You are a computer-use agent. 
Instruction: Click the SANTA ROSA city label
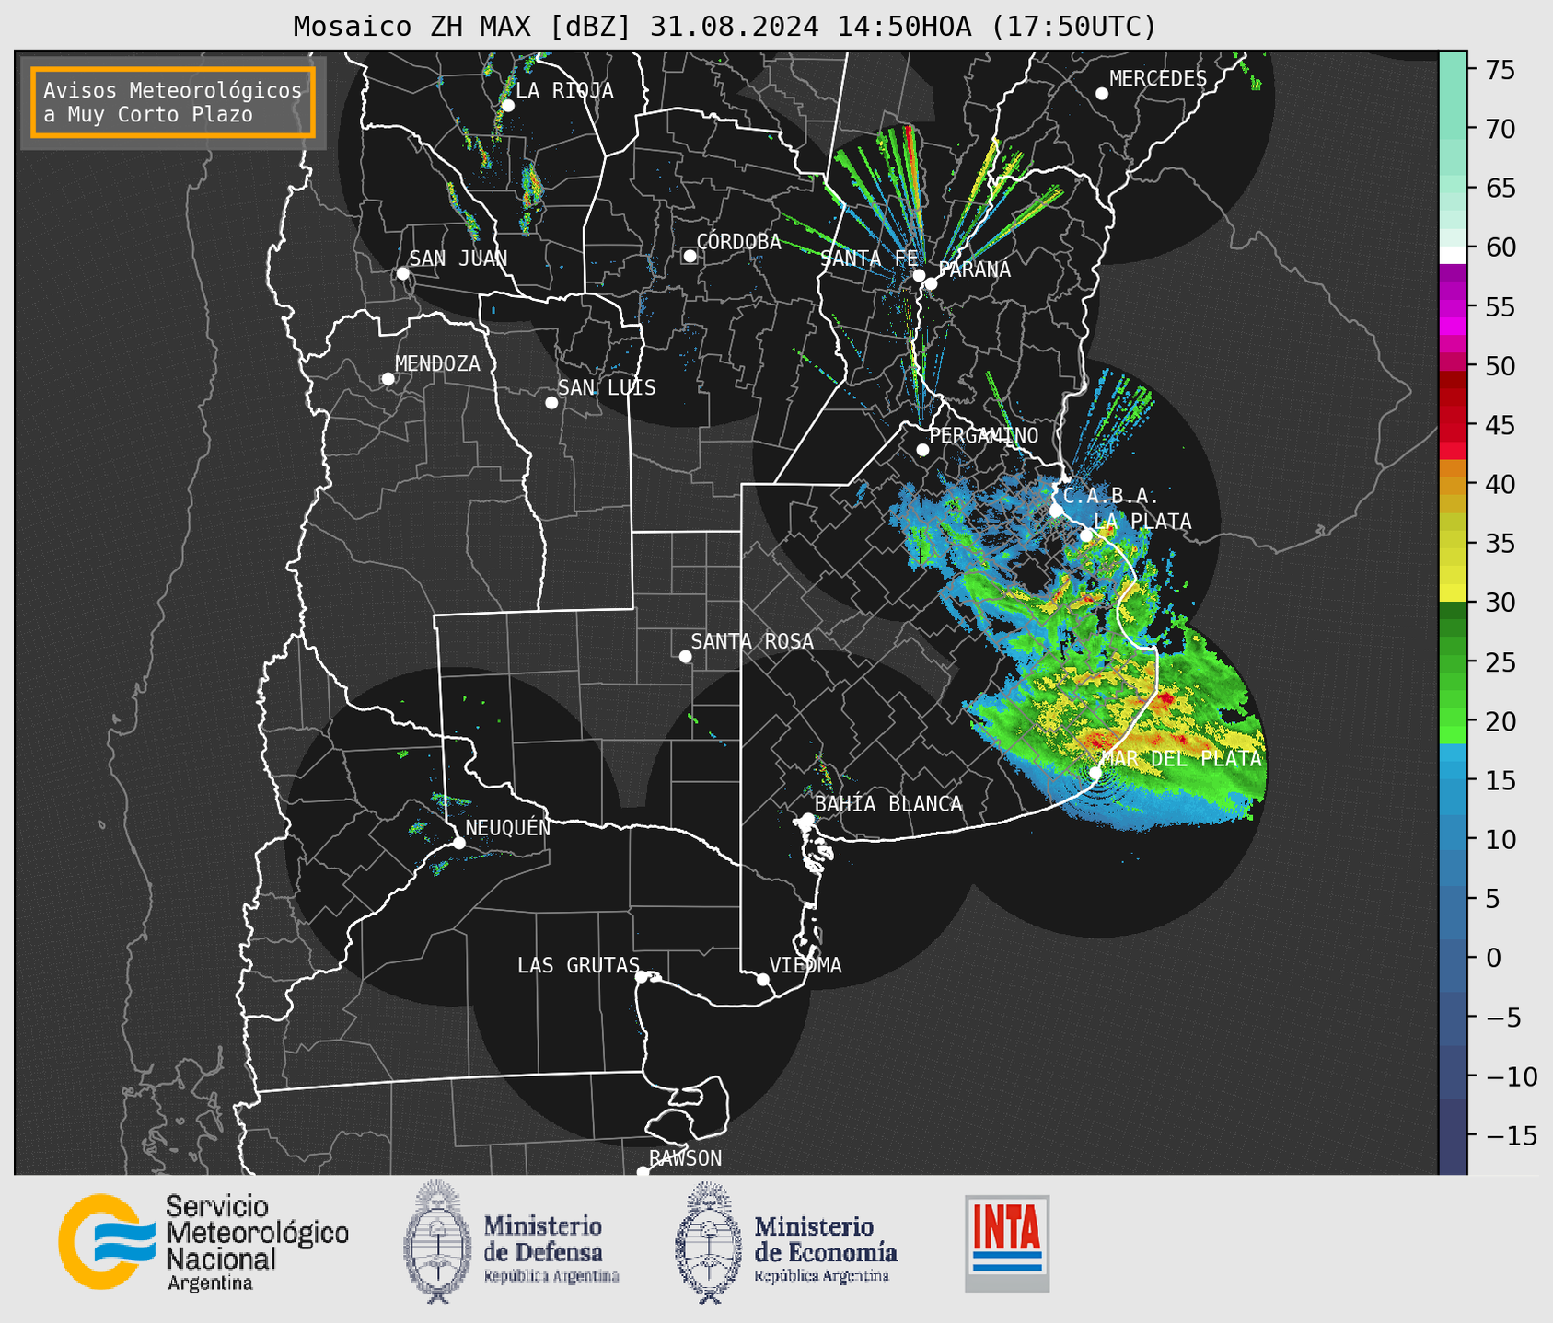click(752, 641)
